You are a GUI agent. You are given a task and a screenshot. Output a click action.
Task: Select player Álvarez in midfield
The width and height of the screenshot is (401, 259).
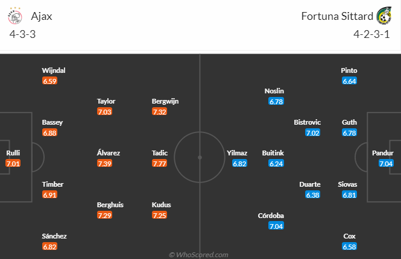tap(108, 153)
